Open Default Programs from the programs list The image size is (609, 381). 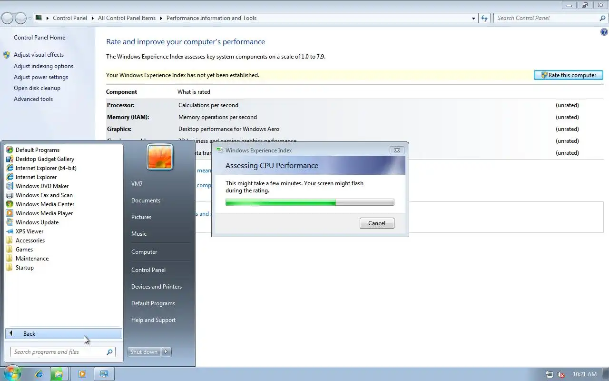point(38,150)
